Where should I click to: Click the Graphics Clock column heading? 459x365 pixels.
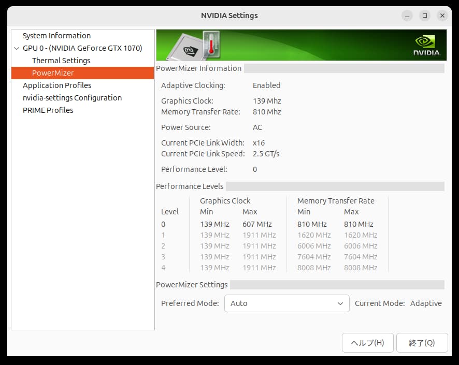[225, 201]
